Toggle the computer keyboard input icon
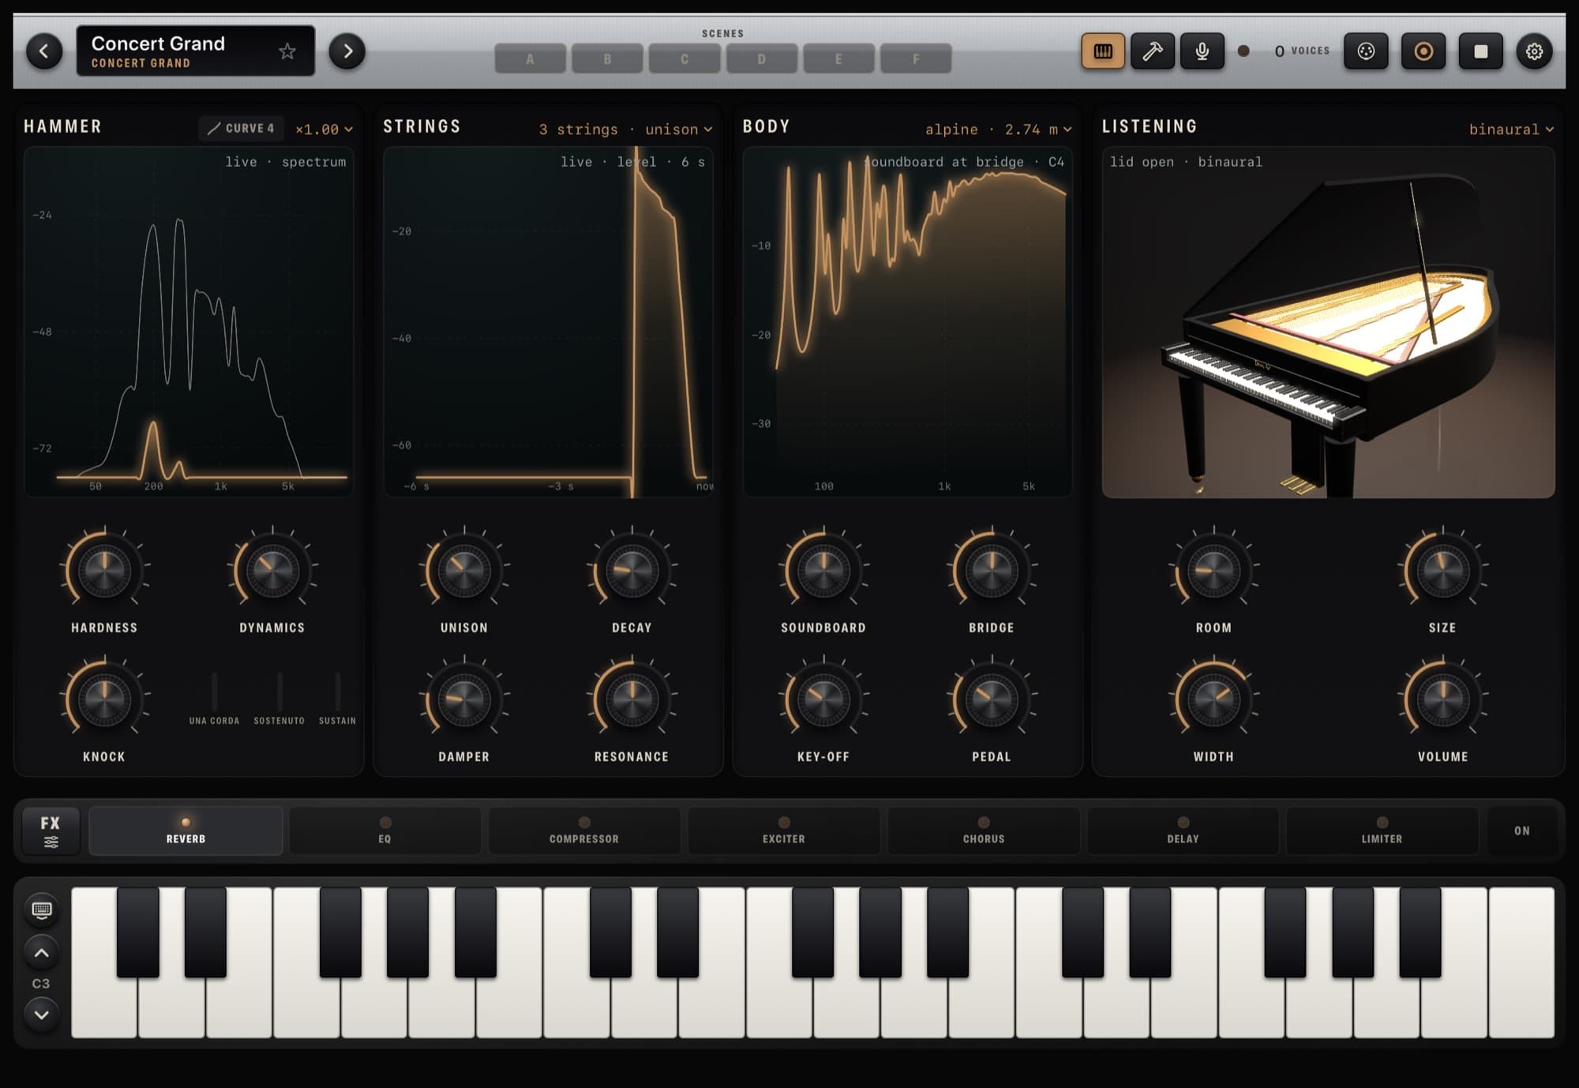 point(42,910)
